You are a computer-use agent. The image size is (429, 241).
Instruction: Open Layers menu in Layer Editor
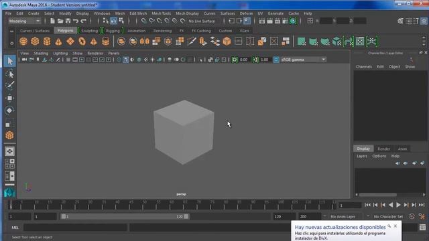point(362,156)
